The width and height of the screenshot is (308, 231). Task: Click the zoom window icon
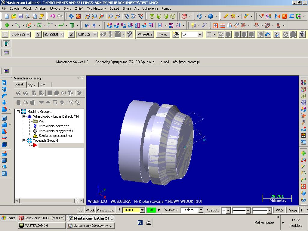[x=88, y=16]
